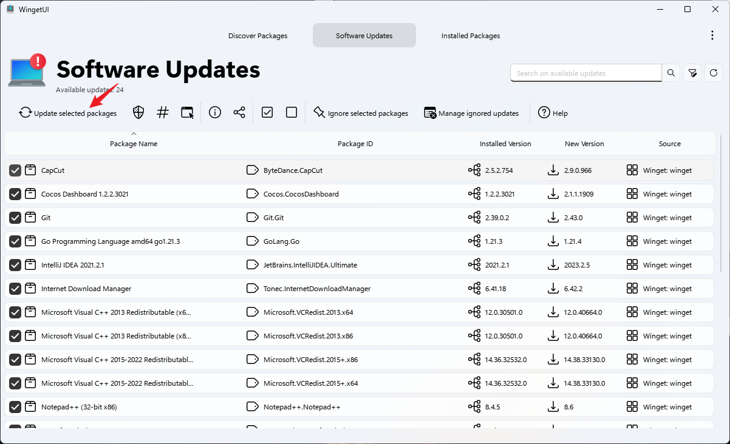Image resolution: width=730 pixels, height=444 pixels.
Task: Sort by New Version column header
Action: pos(584,144)
